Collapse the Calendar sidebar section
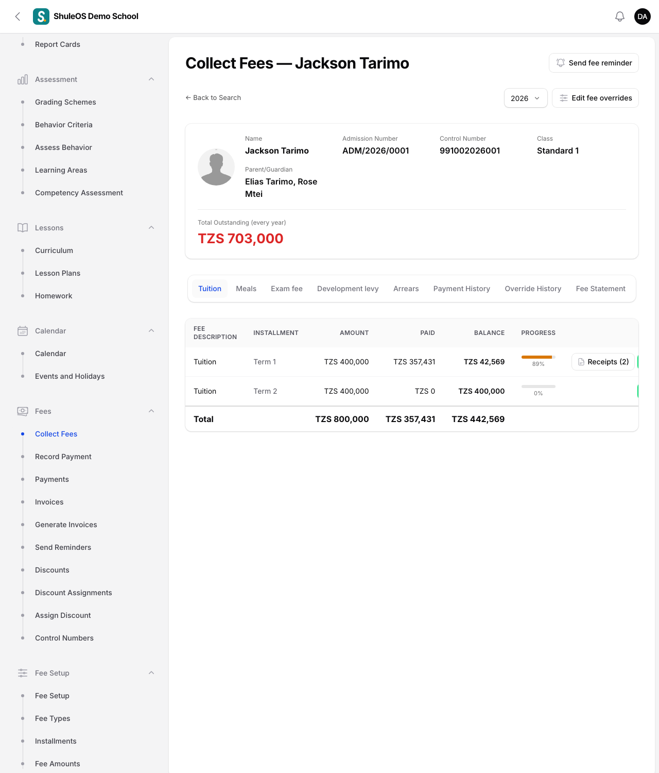 coord(151,331)
